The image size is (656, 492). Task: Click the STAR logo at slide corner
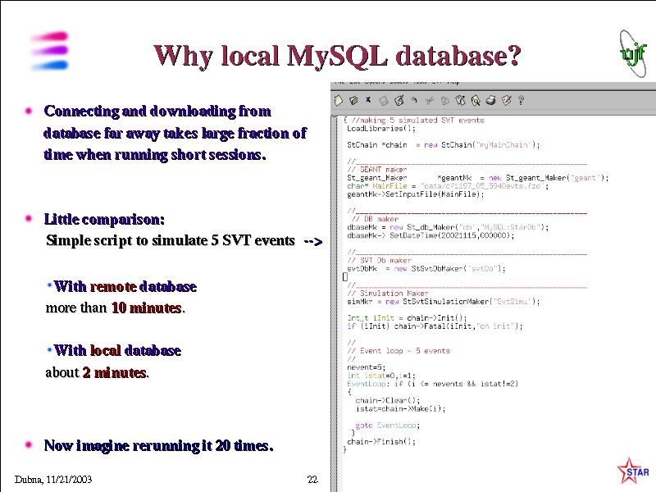[632, 471]
